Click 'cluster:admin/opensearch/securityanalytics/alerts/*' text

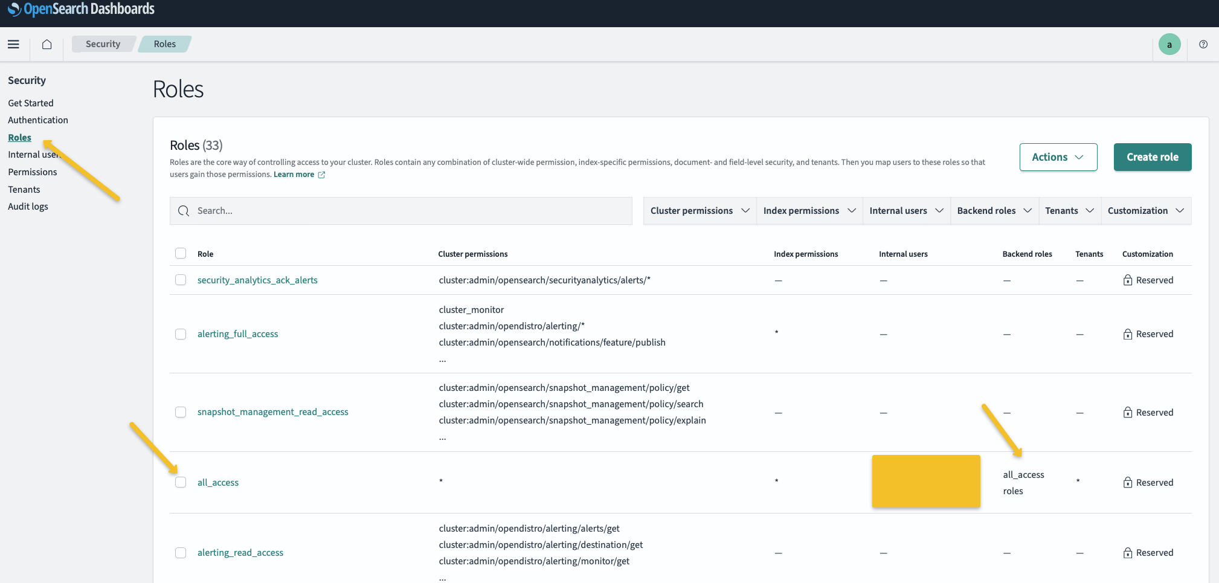(545, 280)
